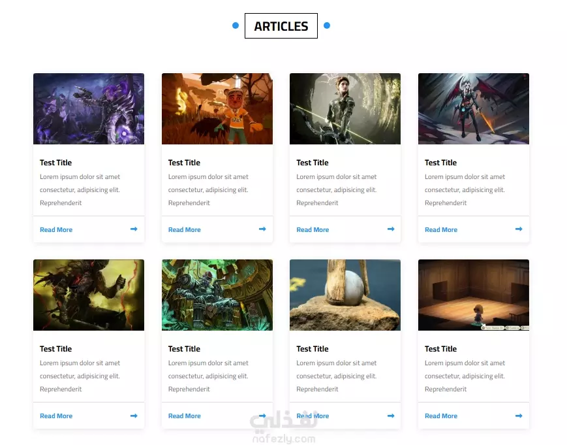Screen dimensions: 567x445
Task: Follow Read More under green throne article
Action: point(185,416)
